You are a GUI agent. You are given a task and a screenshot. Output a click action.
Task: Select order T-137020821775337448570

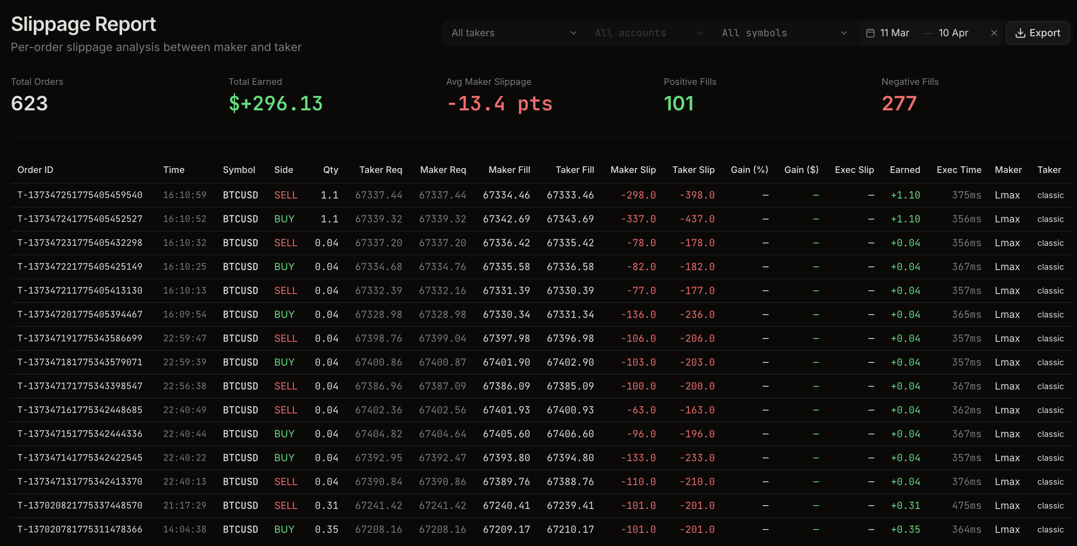[x=80, y=505]
